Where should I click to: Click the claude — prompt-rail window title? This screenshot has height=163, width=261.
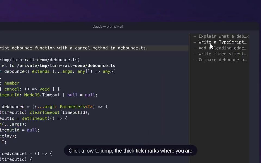tap(108, 27)
